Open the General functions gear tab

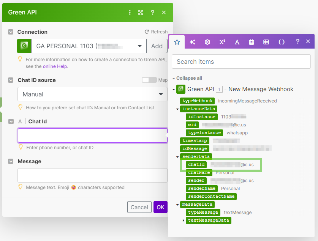click(207, 42)
